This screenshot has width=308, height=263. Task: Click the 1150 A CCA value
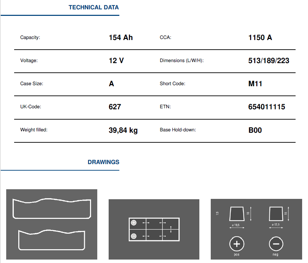click(260, 38)
